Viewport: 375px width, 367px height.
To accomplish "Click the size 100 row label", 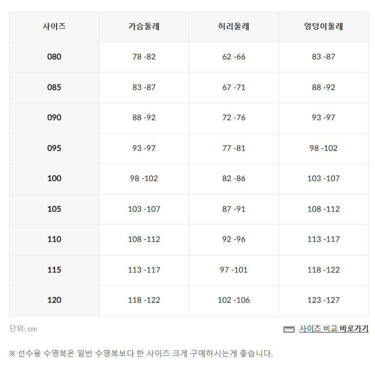I will click(x=54, y=178).
